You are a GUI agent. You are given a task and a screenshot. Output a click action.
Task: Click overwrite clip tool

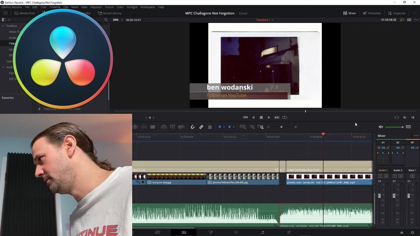point(172,127)
